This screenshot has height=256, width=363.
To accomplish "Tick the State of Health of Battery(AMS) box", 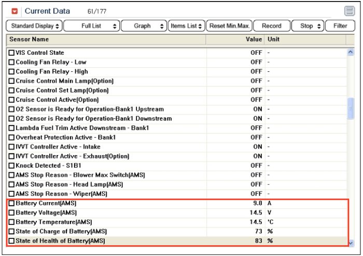I will 12,241.
